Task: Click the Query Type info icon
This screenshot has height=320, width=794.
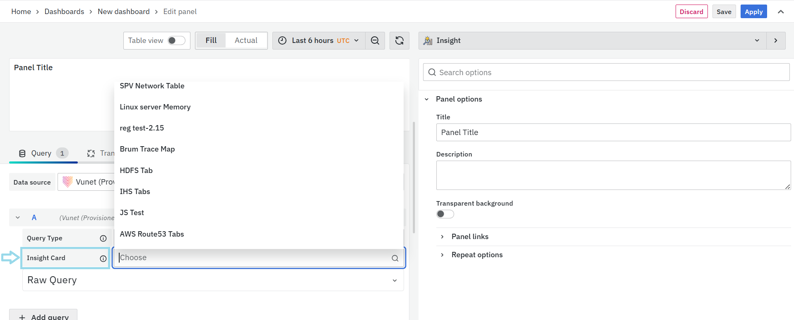Action: coord(103,238)
